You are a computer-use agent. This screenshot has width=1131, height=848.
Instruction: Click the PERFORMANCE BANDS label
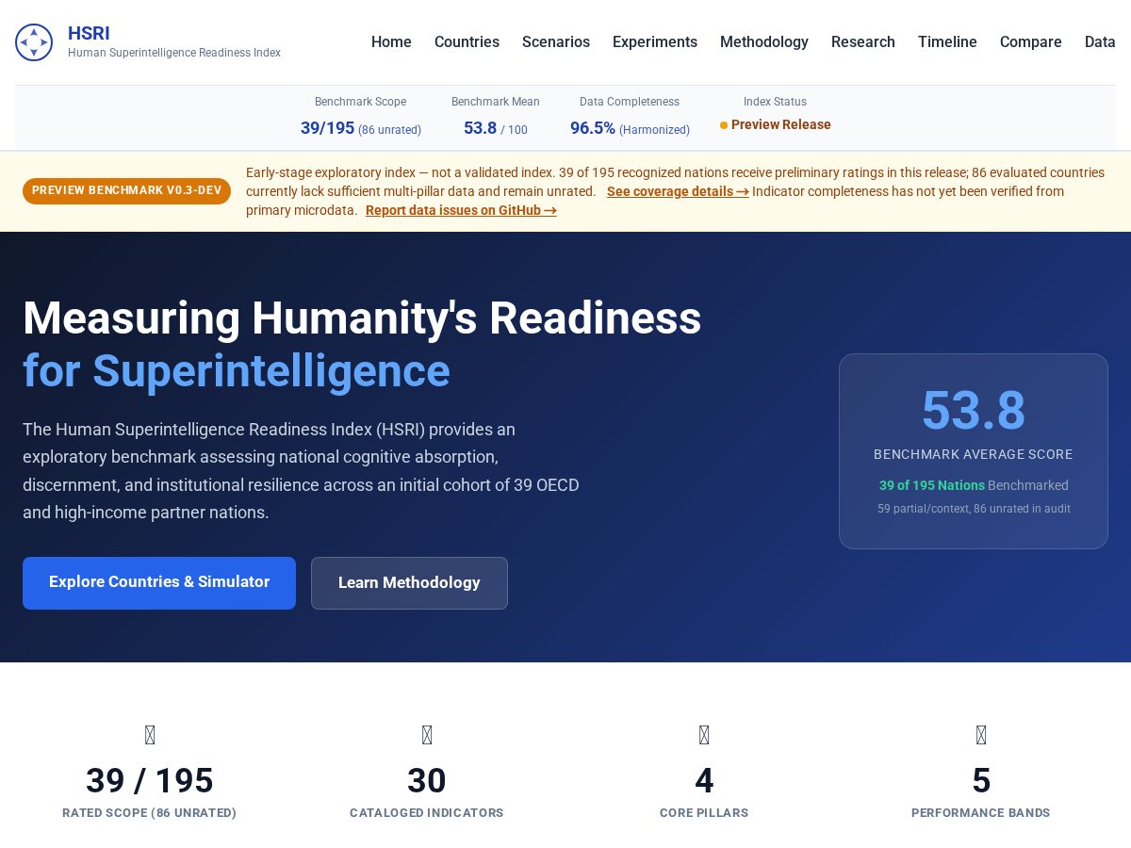[x=981, y=813]
